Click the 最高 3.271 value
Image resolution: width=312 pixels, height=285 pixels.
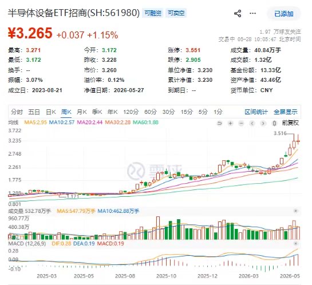pos(33,50)
